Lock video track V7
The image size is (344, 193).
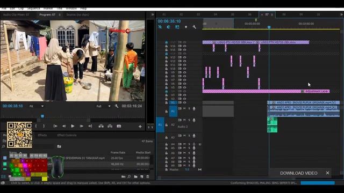(166, 80)
